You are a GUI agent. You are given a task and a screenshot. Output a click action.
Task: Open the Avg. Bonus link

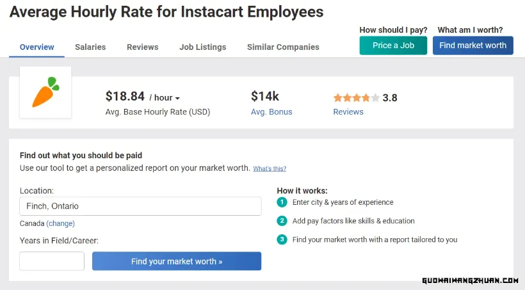tap(271, 112)
